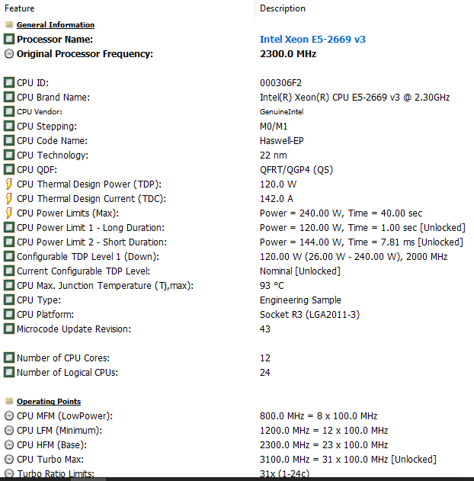Select the 144.00 W, 7.81 ms value
The image size is (474, 481).
coord(361,242)
